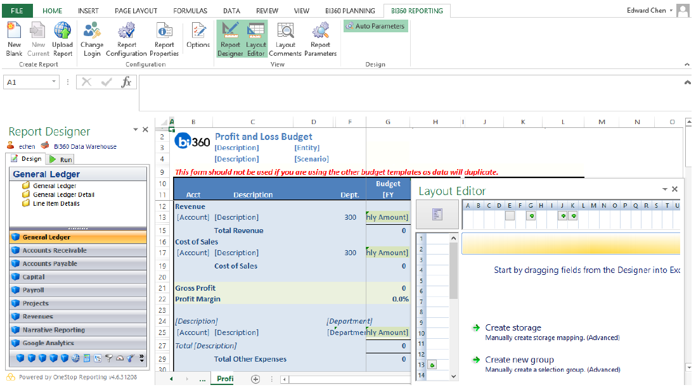
Task: Open the Options ribbon button
Action: point(198,35)
